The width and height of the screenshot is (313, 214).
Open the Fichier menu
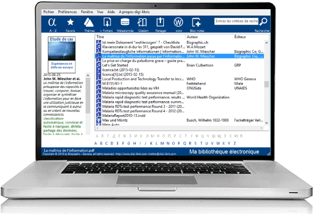[x=48, y=12]
